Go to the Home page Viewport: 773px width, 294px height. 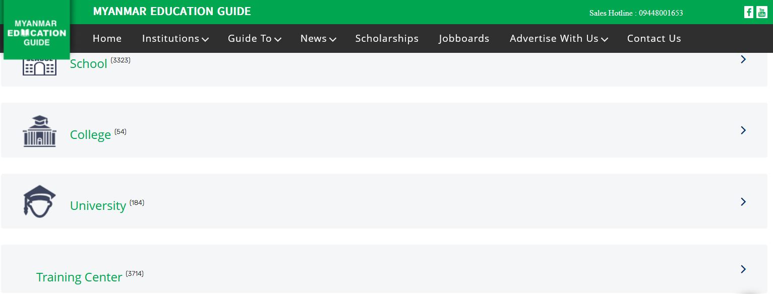(107, 39)
